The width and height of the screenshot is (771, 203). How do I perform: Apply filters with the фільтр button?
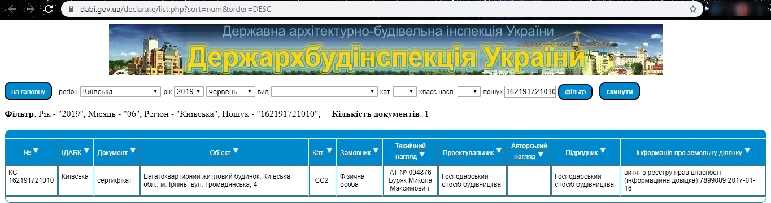click(575, 91)
